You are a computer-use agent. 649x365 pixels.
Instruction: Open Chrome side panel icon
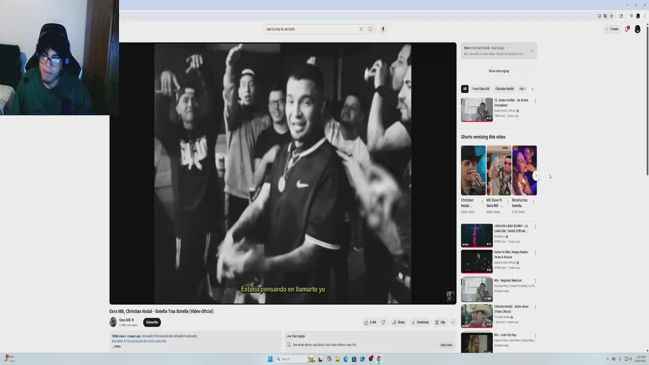621,16
